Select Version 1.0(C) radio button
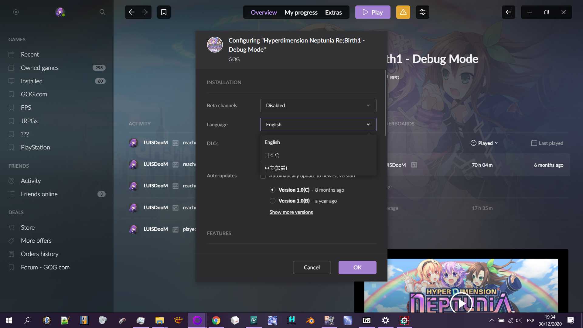The height and width of the screenshot is (328, 583). point(272,190)
